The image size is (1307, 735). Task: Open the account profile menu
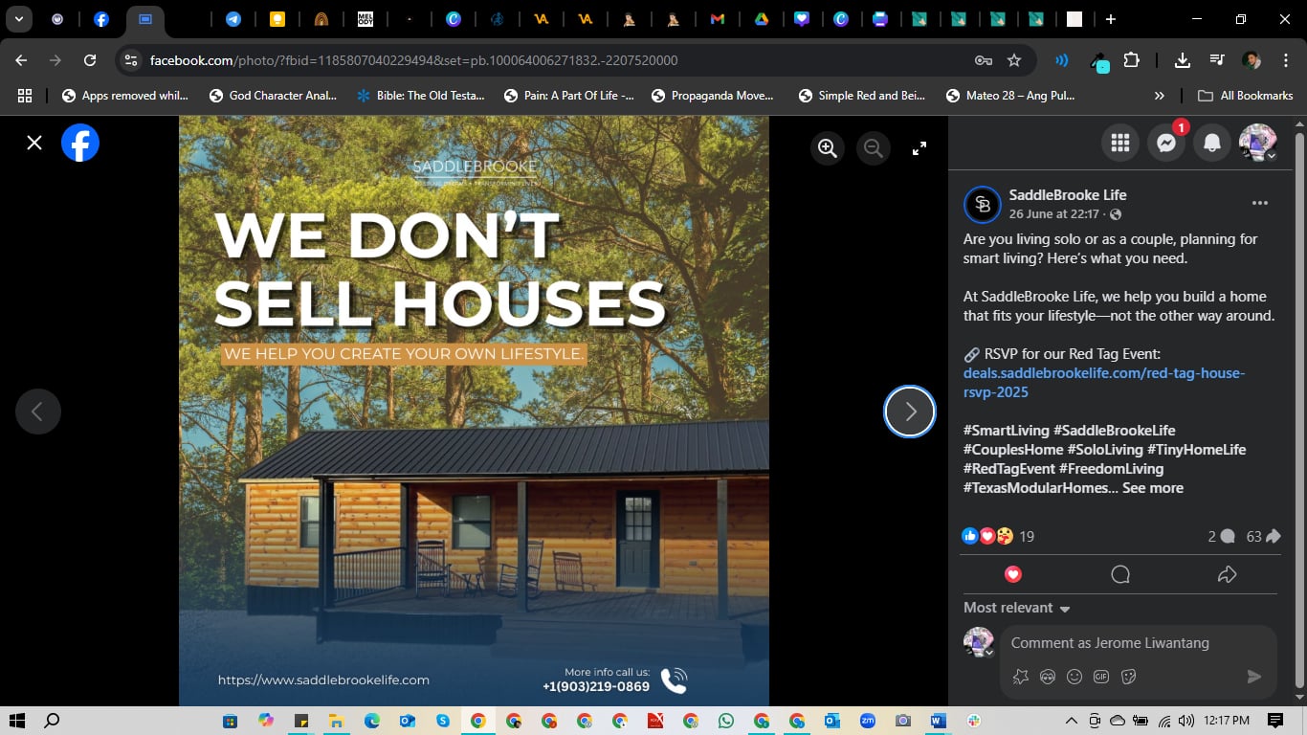[1258, 143]
